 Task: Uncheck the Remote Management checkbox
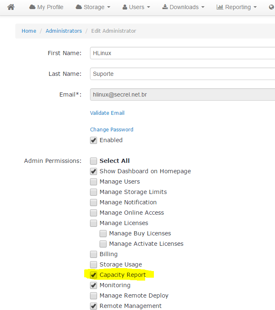(x=94, y=306)
